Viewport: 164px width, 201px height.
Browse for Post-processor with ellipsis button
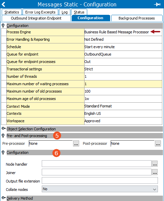[158, 143]
